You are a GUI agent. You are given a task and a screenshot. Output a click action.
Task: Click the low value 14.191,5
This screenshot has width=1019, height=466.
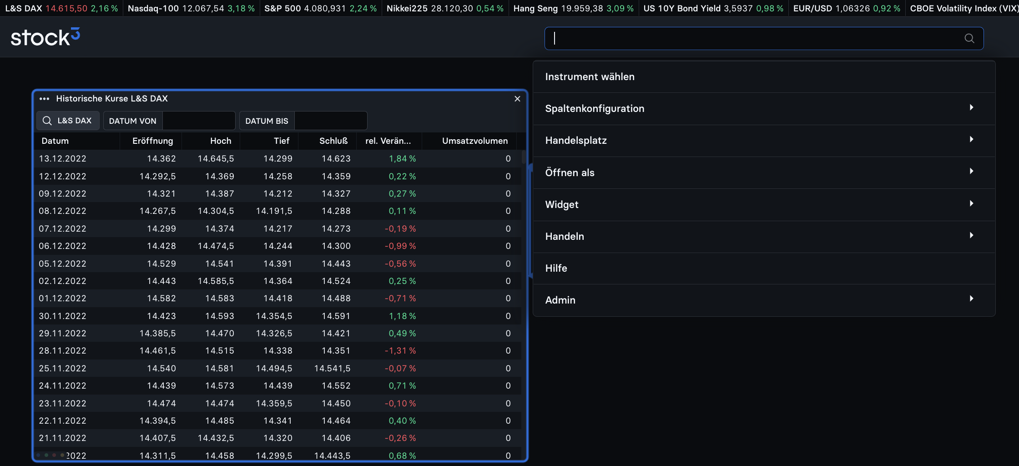click(274, 211)
